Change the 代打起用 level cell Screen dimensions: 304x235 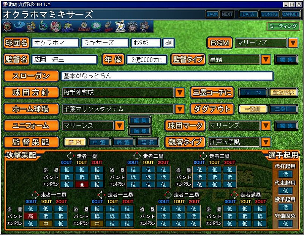point(285,174)
